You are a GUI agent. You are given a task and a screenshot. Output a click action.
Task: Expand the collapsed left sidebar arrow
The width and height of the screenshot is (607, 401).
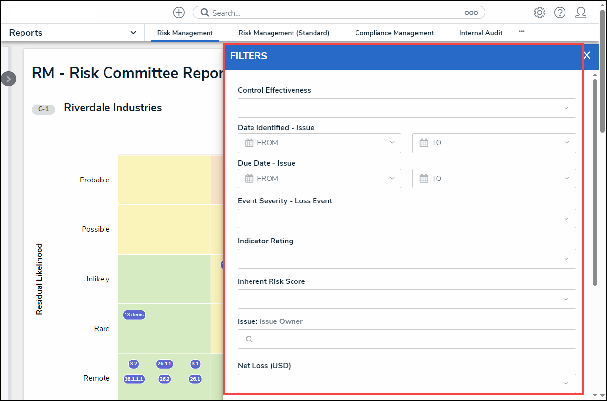[8, 79]
